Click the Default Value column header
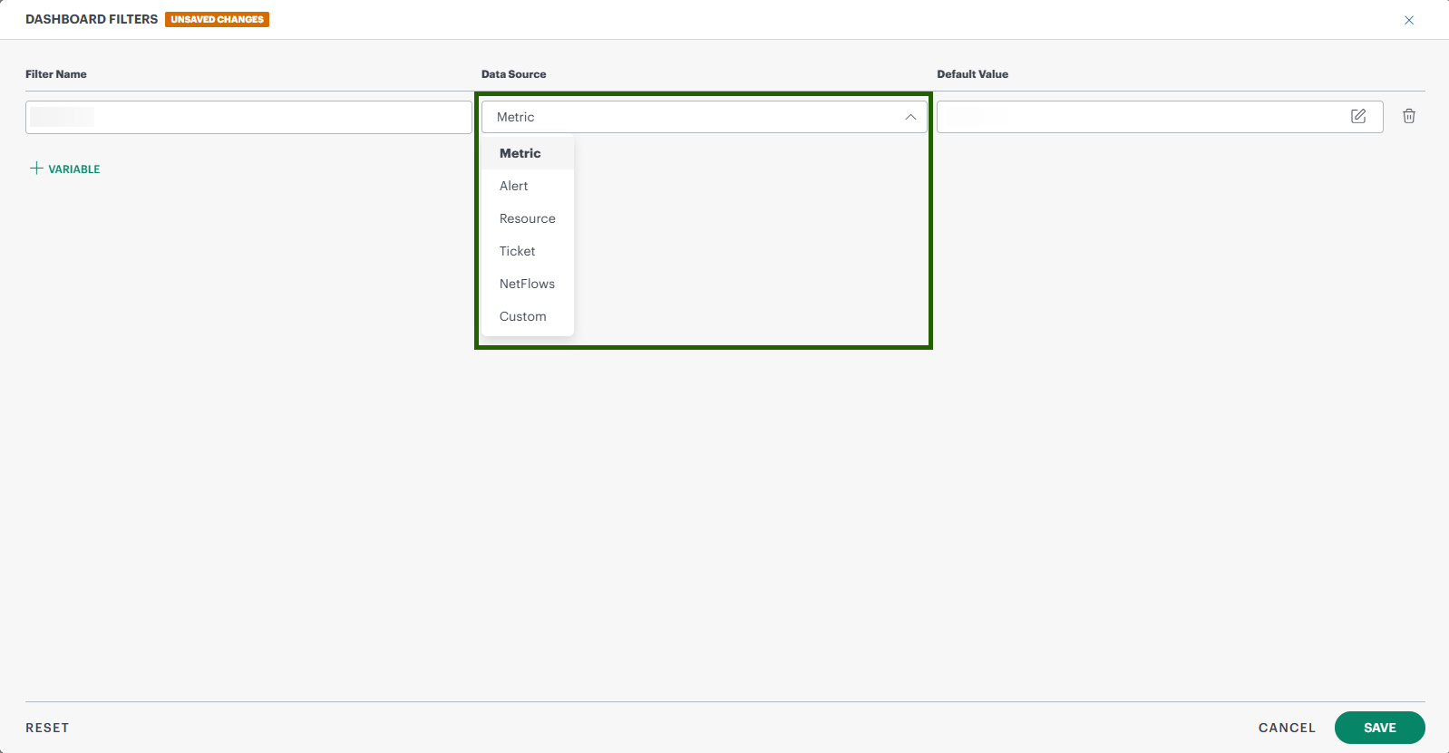Viewport: 1449px width, 753px height. 972,74
